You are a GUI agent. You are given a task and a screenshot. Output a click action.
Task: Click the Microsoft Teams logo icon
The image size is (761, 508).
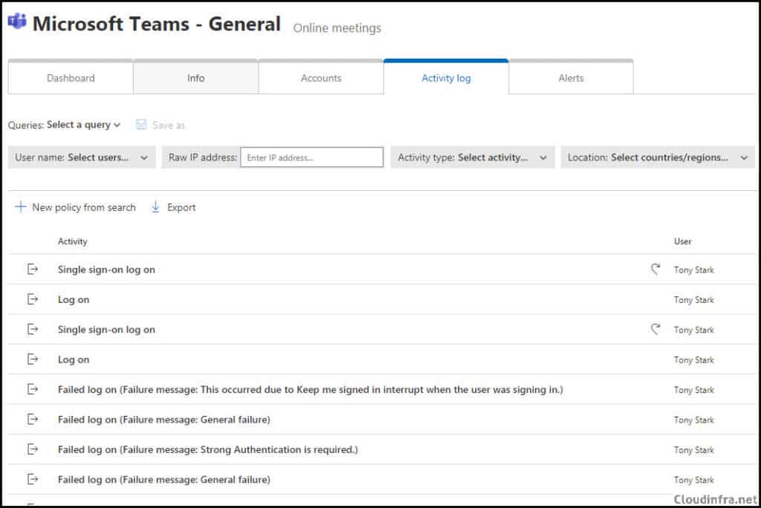18,22
